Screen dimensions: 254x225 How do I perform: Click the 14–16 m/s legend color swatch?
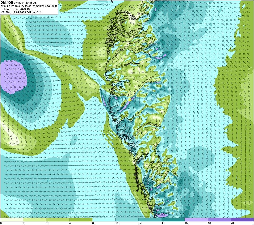pyautogui.click(x=173, y=219)
